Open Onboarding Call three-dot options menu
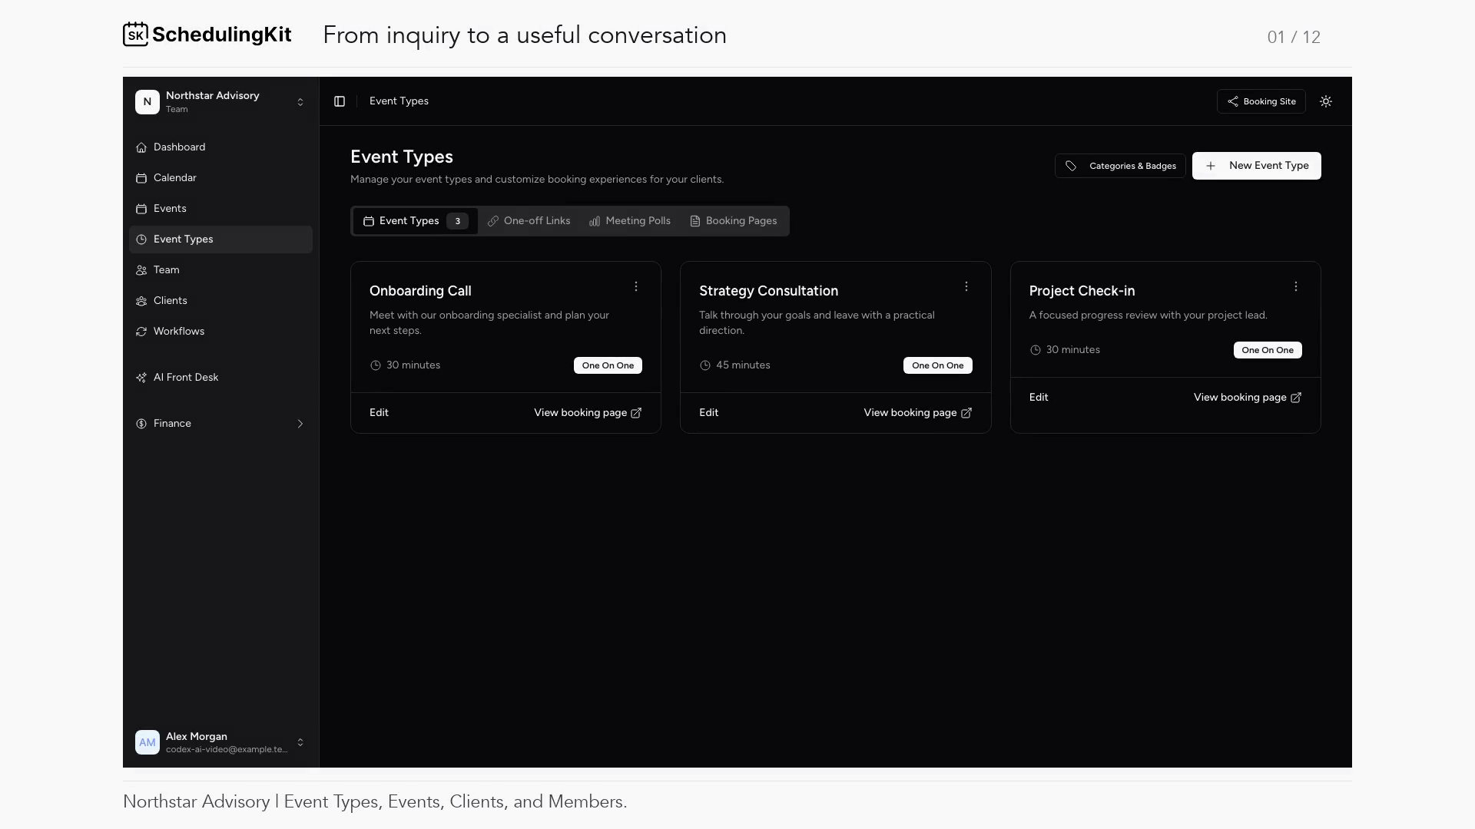 636,286
